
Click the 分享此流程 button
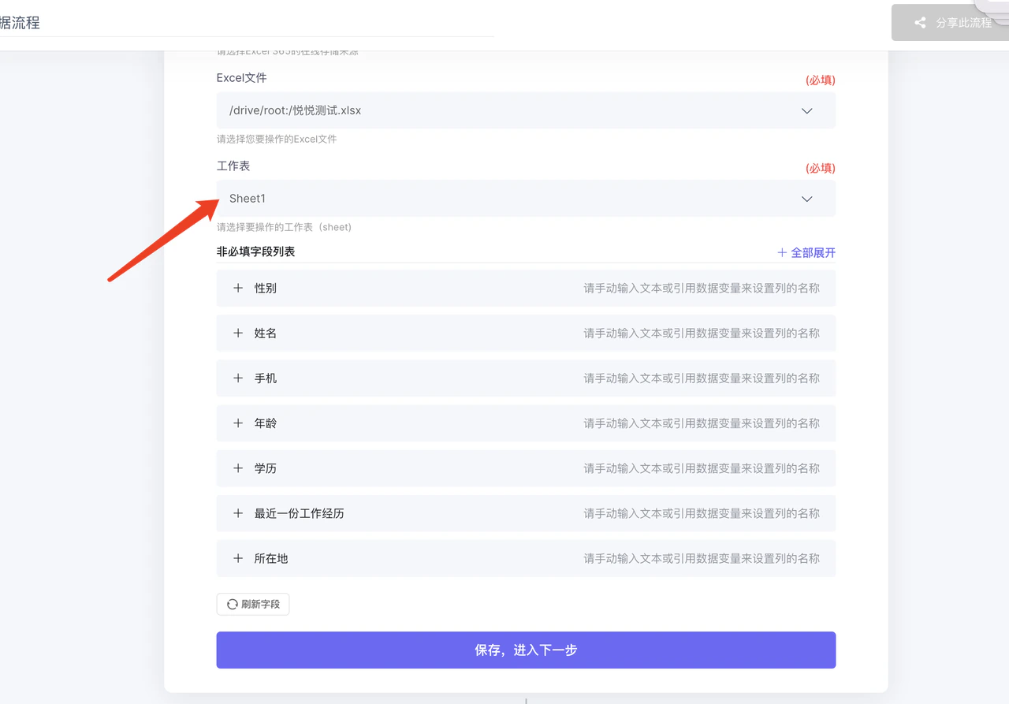[950, 23]
